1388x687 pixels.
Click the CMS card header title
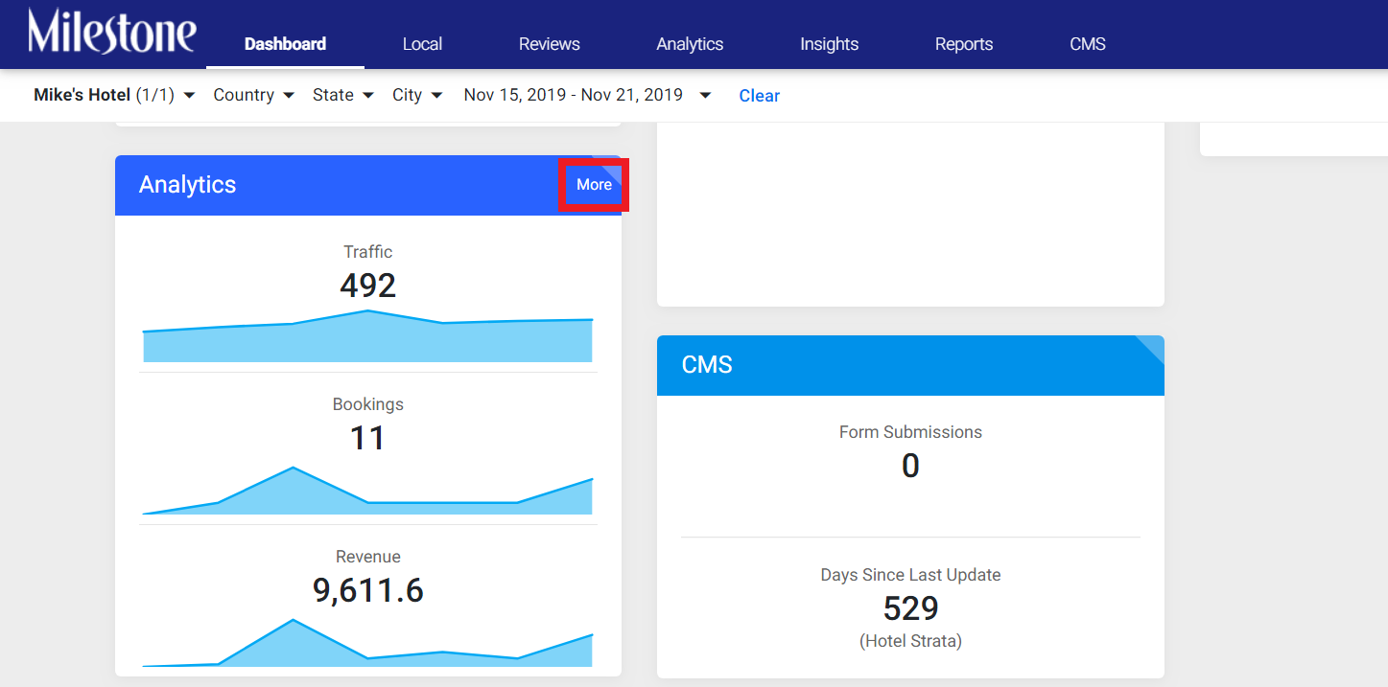coord(707,365)
